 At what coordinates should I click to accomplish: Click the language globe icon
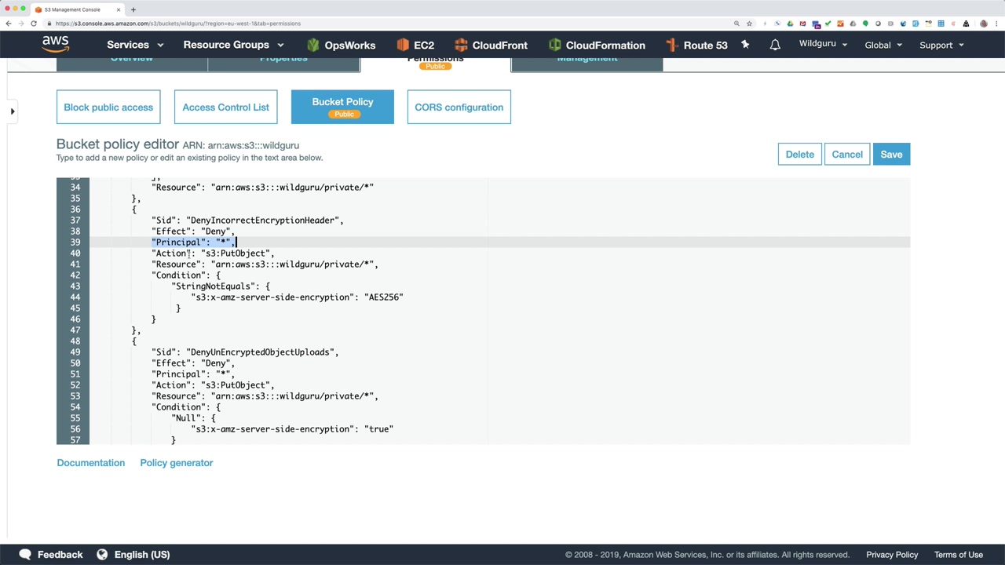(x=102, y=555)
